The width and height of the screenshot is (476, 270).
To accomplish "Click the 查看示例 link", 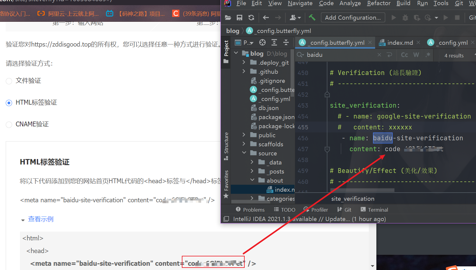I will coord(40,219).
